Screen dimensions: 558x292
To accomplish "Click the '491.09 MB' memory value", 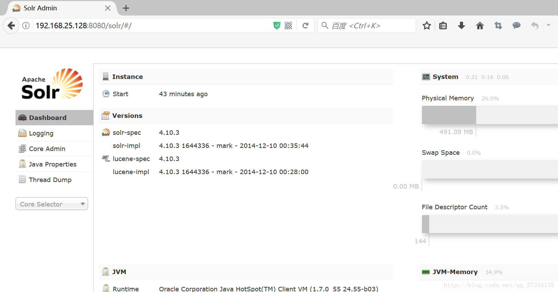I will (456, 132).
